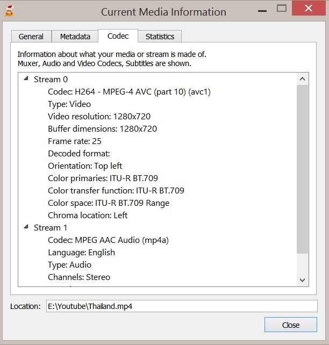Select 'Color space: ITU-R BT.709 Range' row

[x=109, y=203]
